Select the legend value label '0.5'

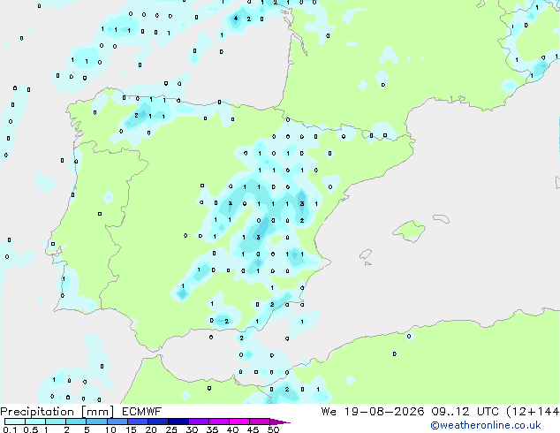[31, 429]
